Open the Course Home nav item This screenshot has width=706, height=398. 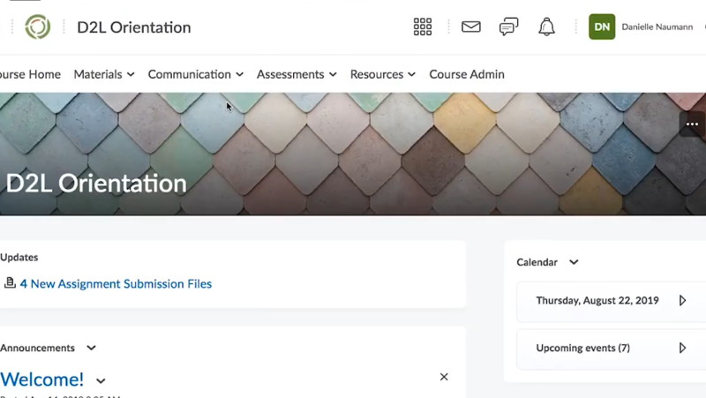click(30, 74)
